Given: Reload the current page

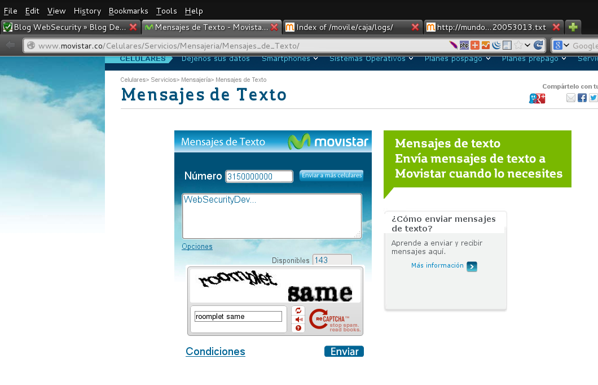Looking at the screenshot, I should 538,45.
